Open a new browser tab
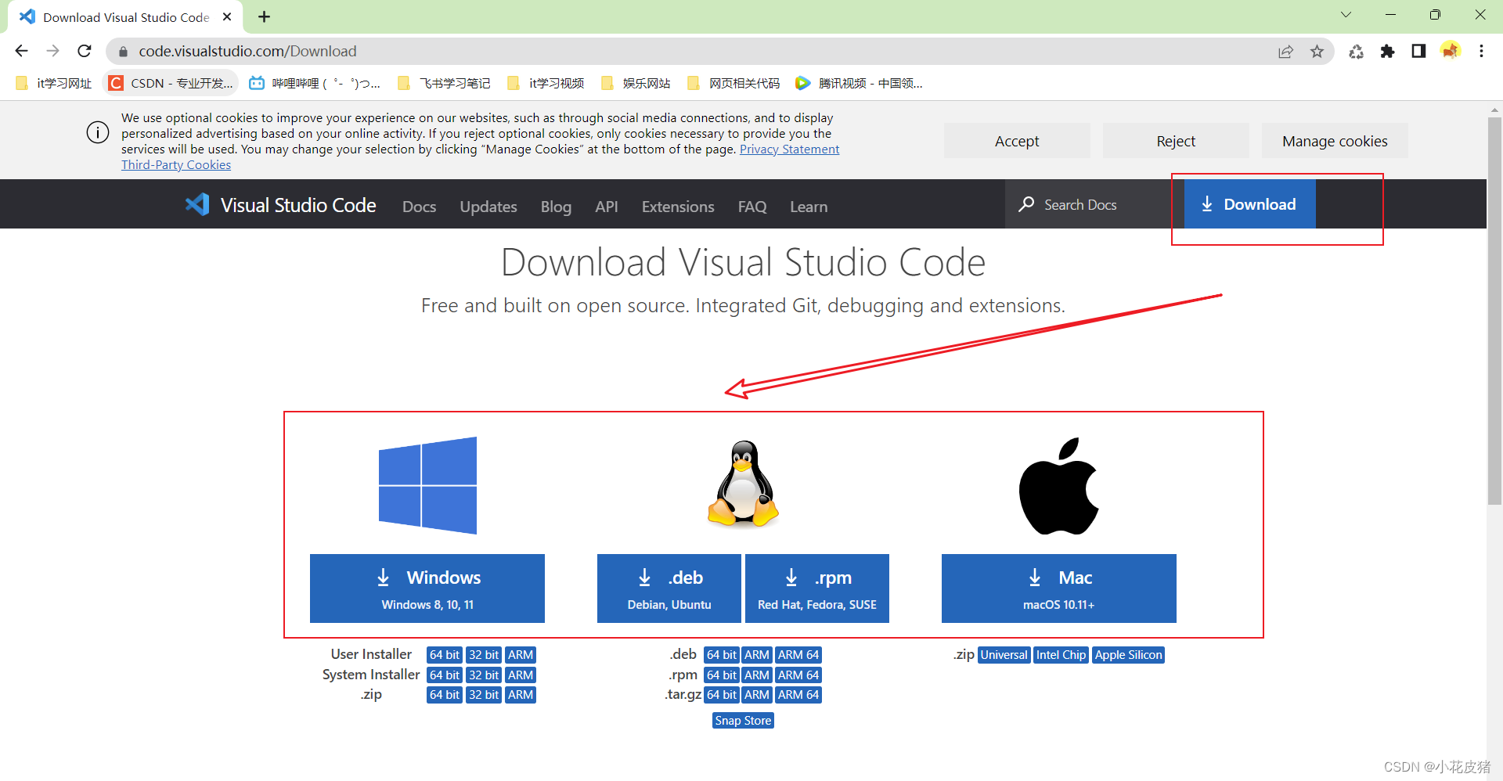 pos(265,16)
